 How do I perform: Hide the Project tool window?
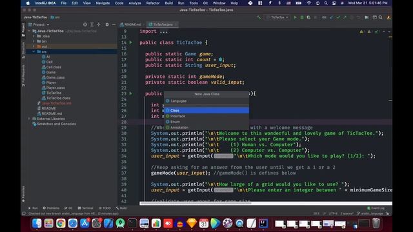point(114,24)
